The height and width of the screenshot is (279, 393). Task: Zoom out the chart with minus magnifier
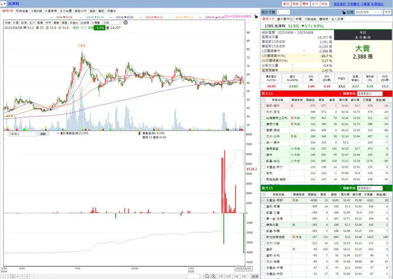point(207,276)
